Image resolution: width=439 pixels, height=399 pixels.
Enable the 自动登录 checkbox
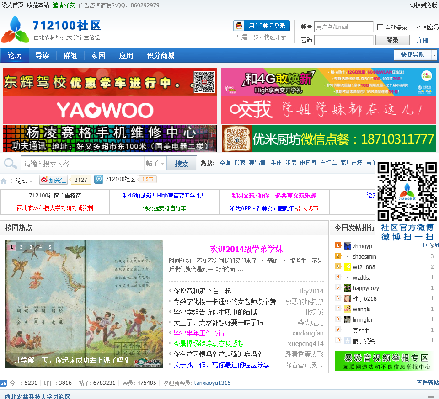380,27
